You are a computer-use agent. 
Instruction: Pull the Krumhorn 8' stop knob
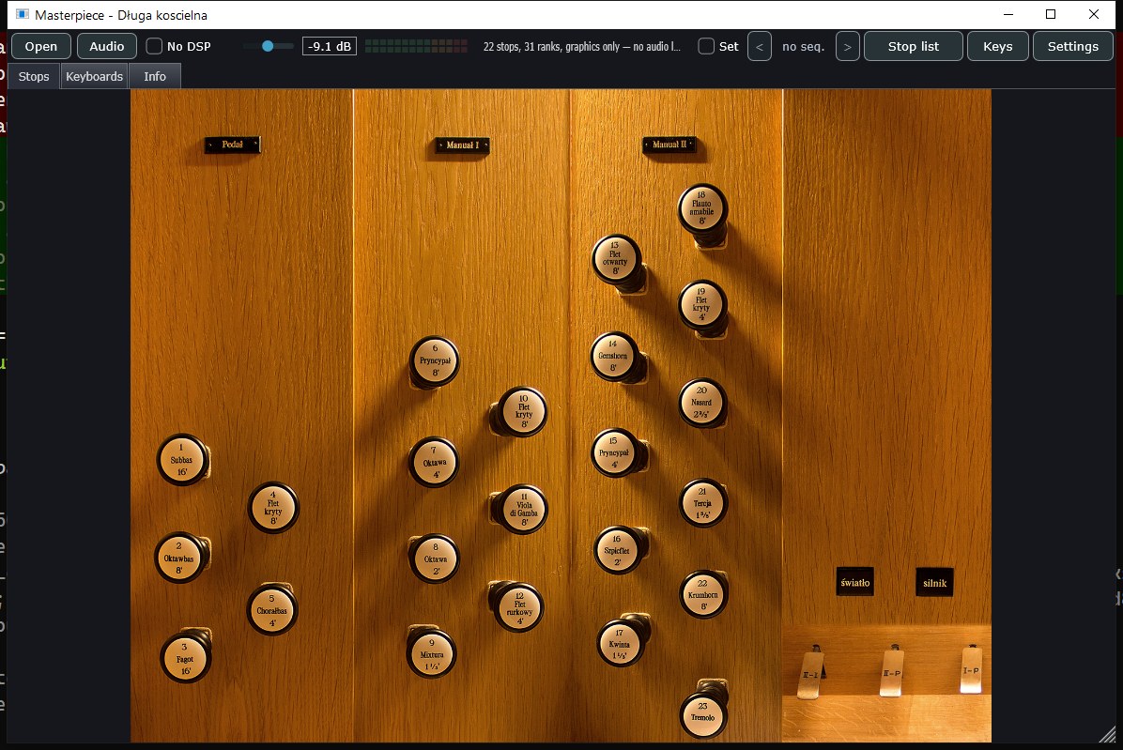pyautogui.click(x=702, y=595)
